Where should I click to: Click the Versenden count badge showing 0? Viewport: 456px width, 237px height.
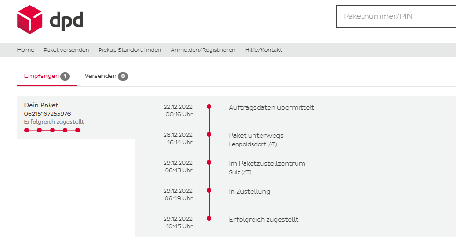(x=123, y=77)
